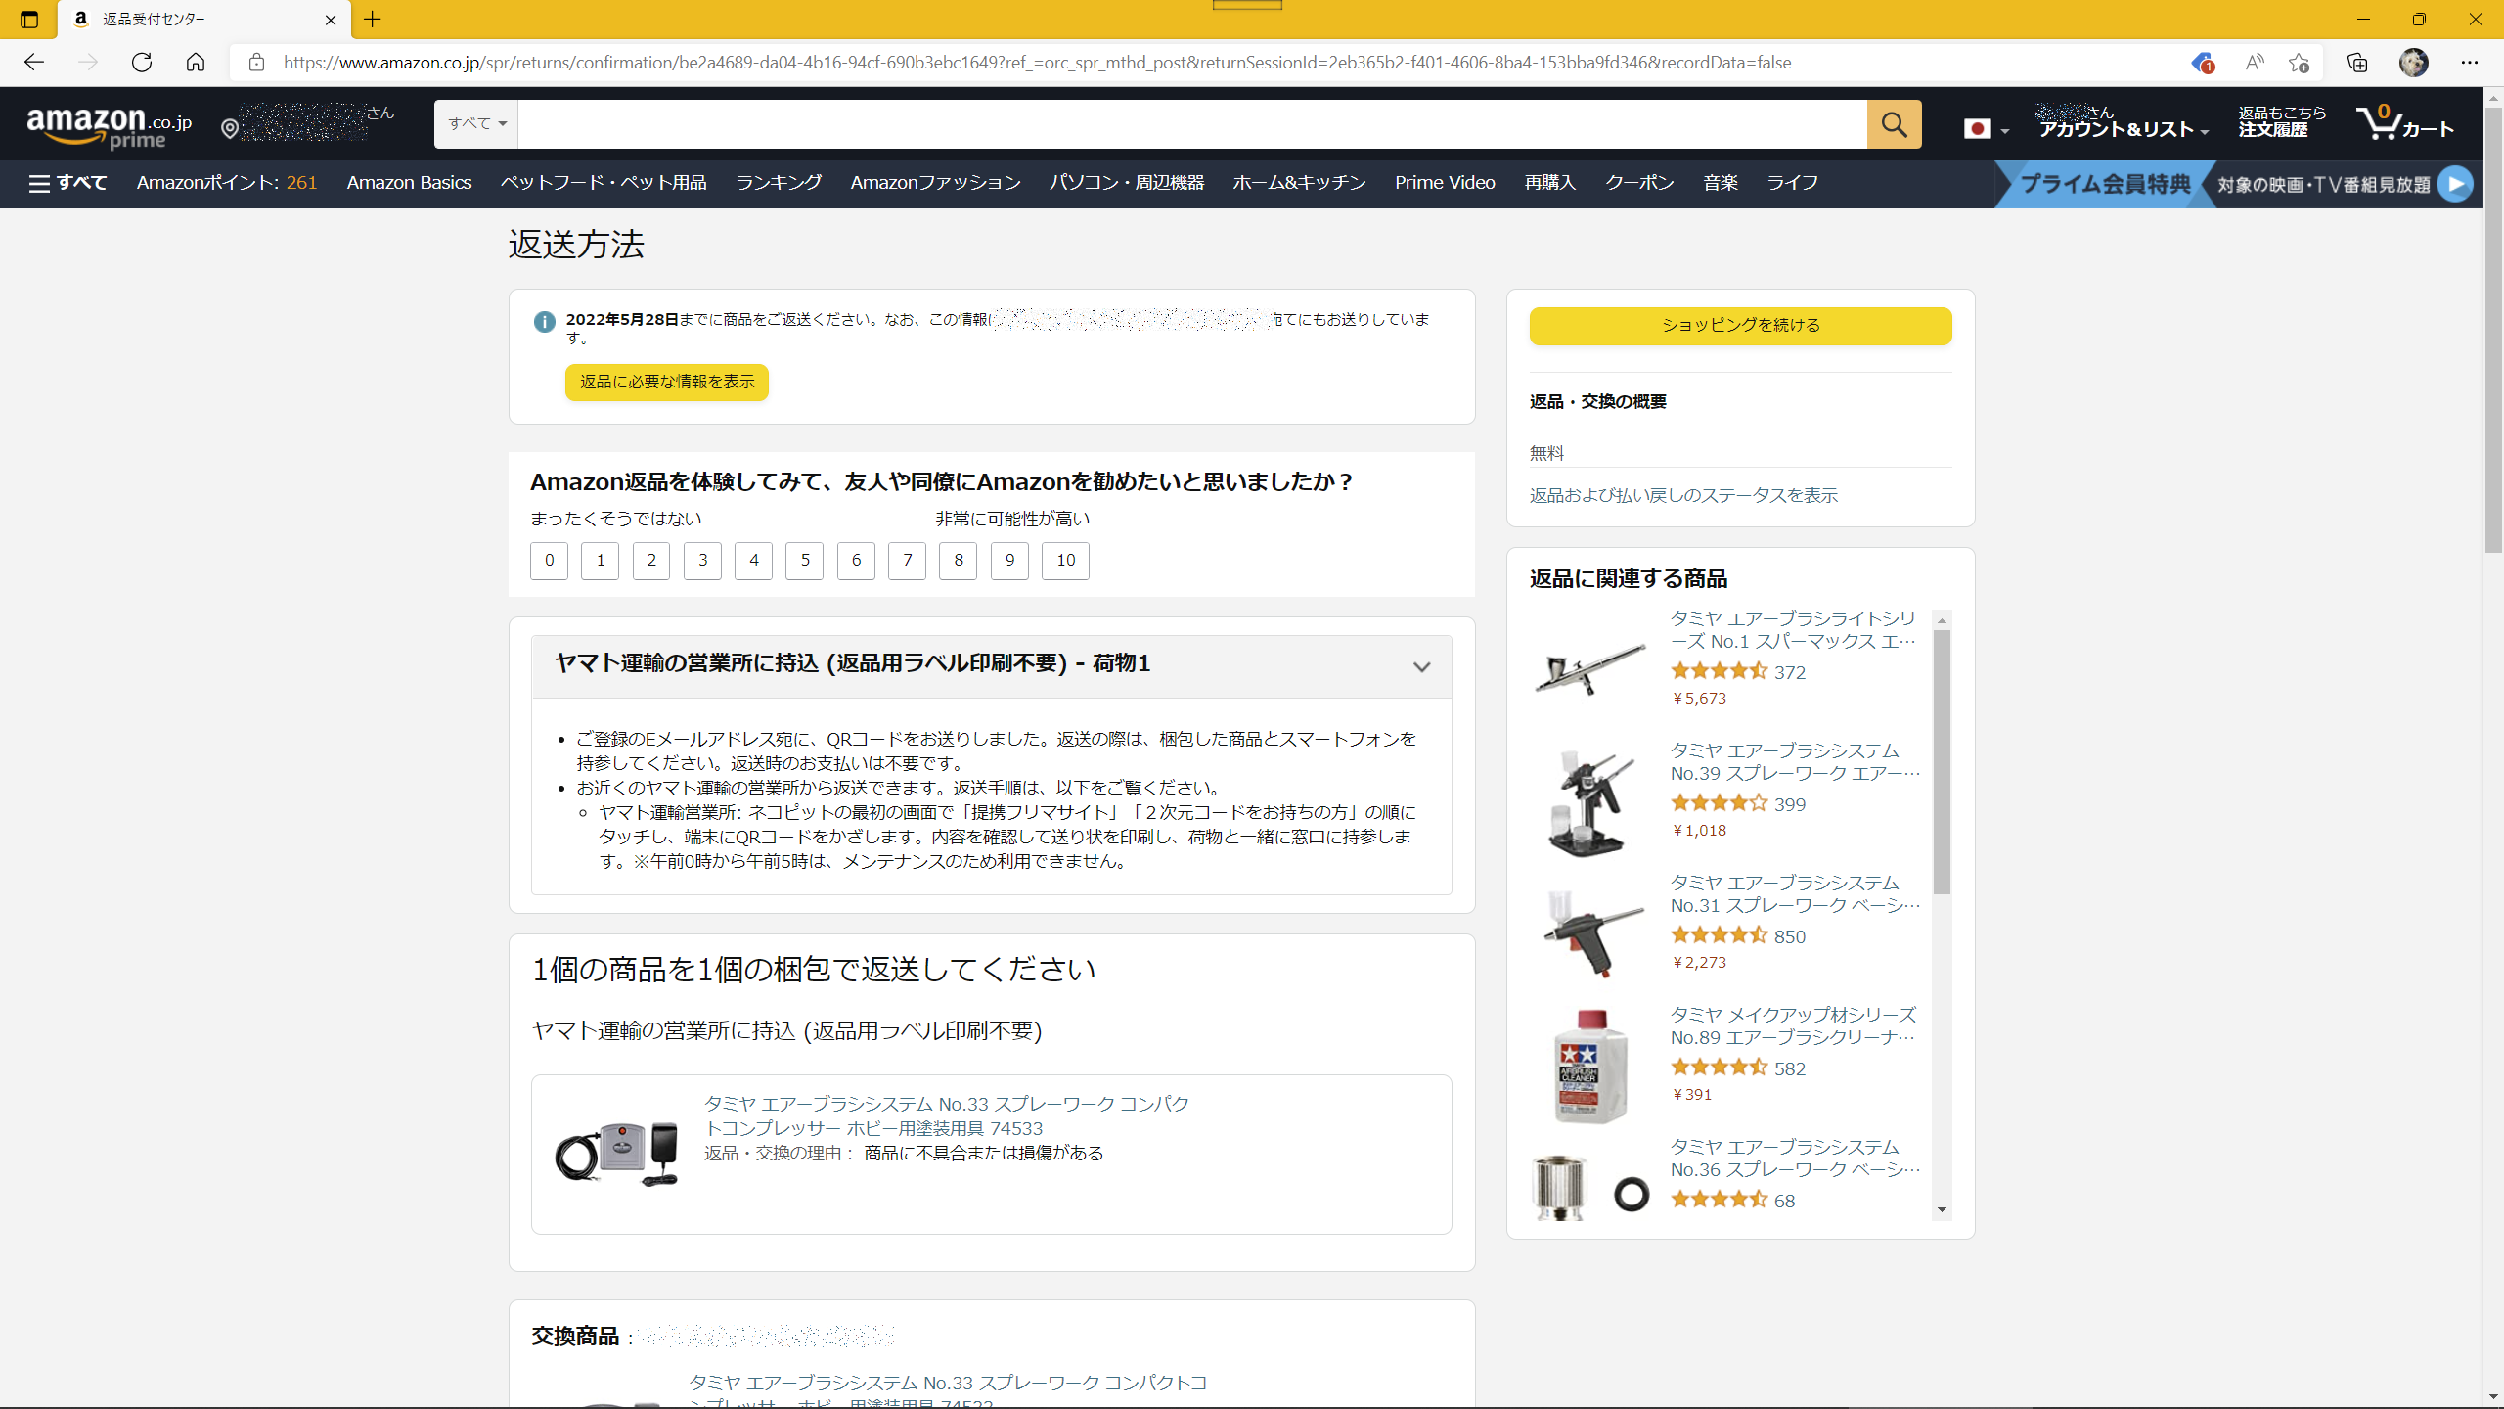Reload the page with the refresh icon
Image resolution: width=2504 pixels, height=1409 pixels.
point(142,63)
